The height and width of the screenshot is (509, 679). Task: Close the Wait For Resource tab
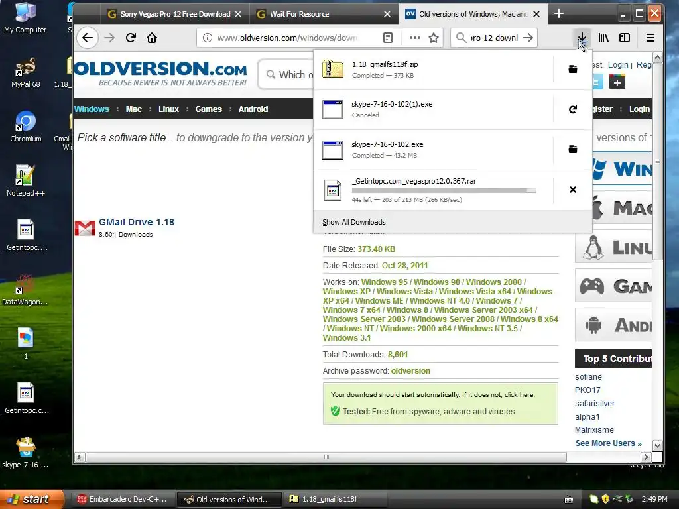point(387,14)
